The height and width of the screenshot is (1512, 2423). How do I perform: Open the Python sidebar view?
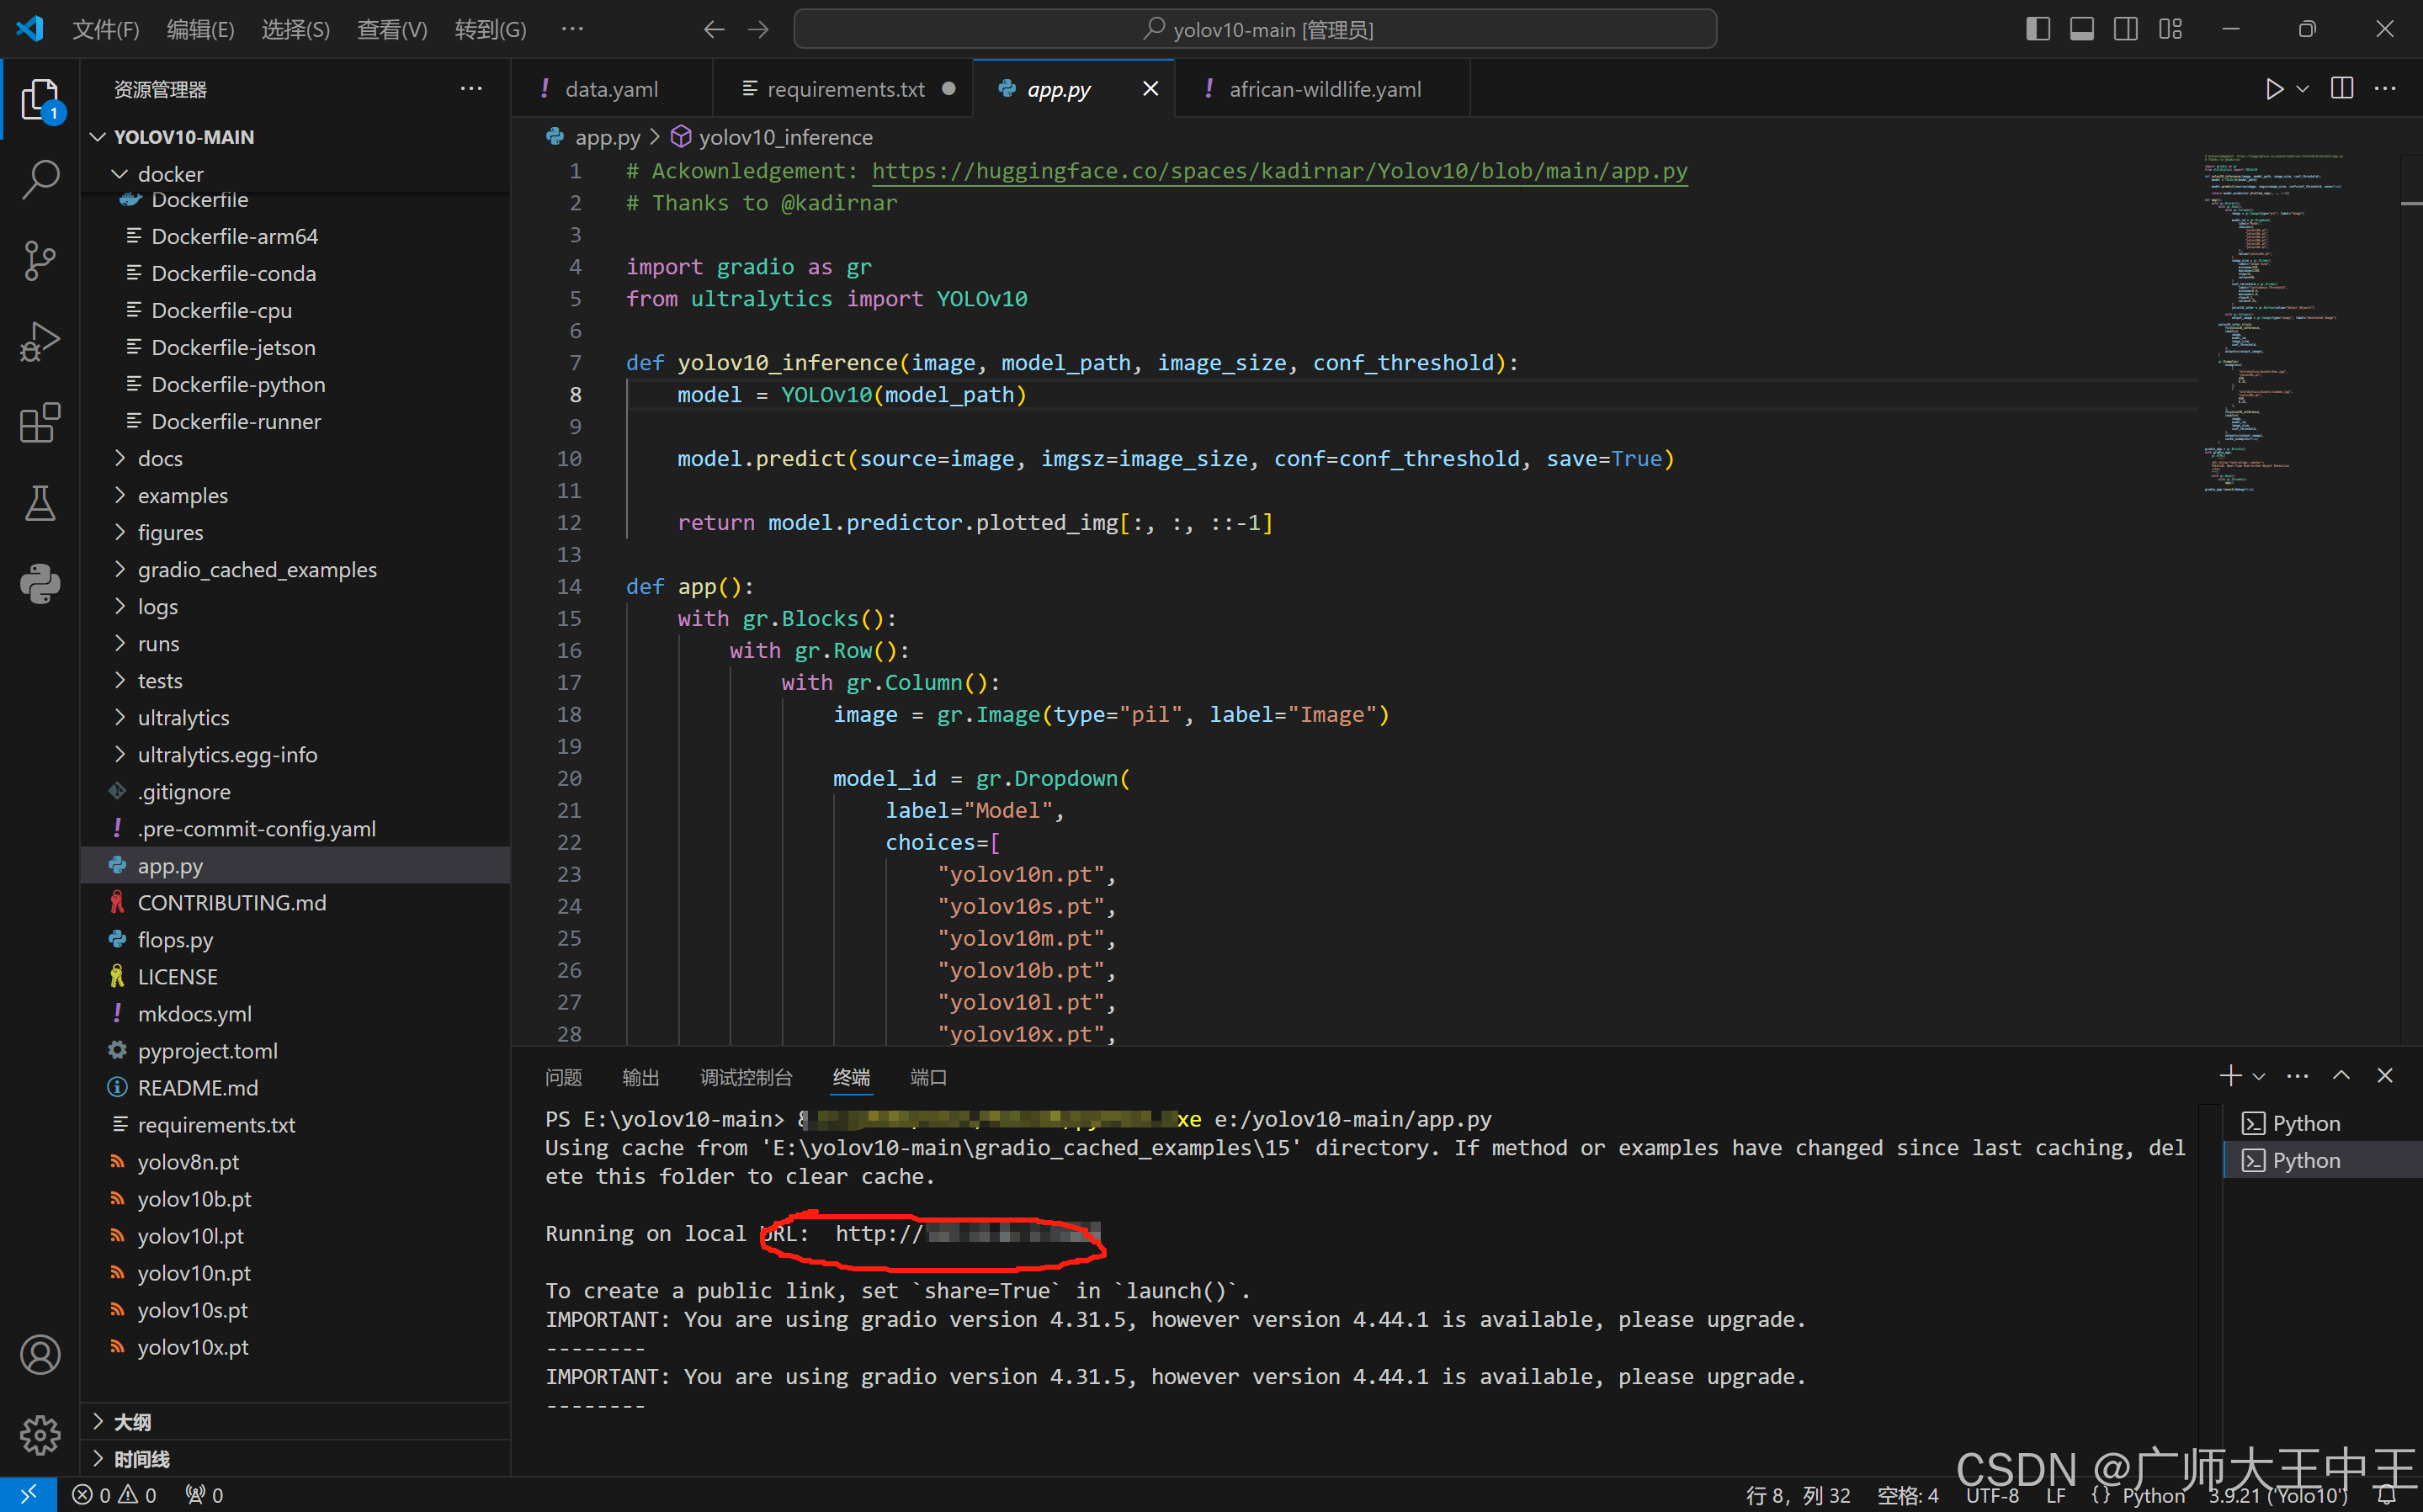click(x=40, y=584)
